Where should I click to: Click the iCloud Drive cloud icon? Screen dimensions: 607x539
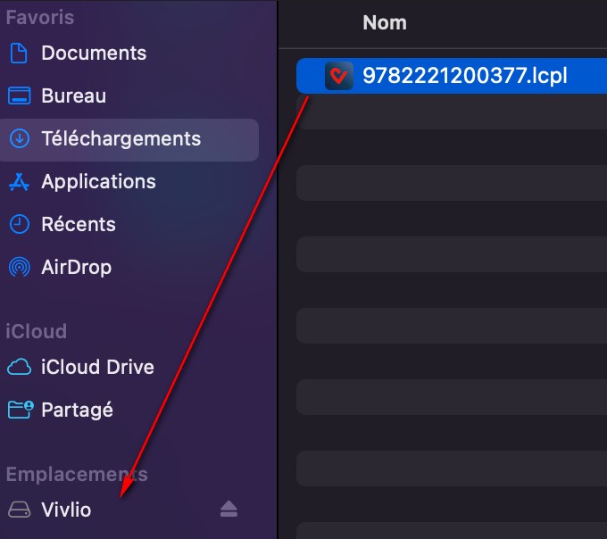(x=19, y=367)
